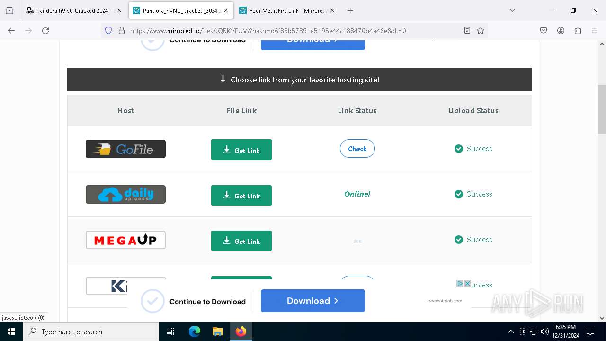The width and height of the screenshot is (606, 341).
Task: Click the GoFile host logo
Action: (x=125, y=149)
